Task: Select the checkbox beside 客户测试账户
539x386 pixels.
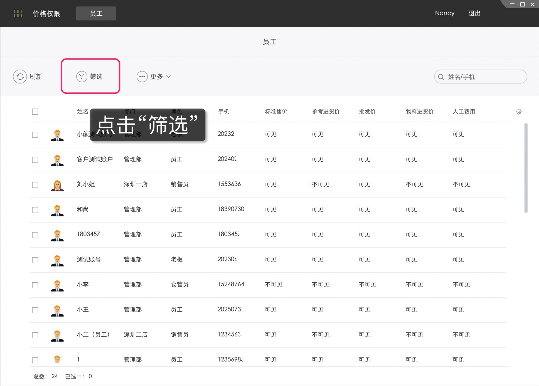Action: click(x=35, y=160)
